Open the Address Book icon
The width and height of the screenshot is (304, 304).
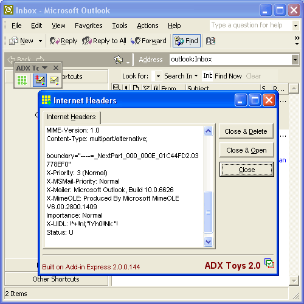[210, 41]
